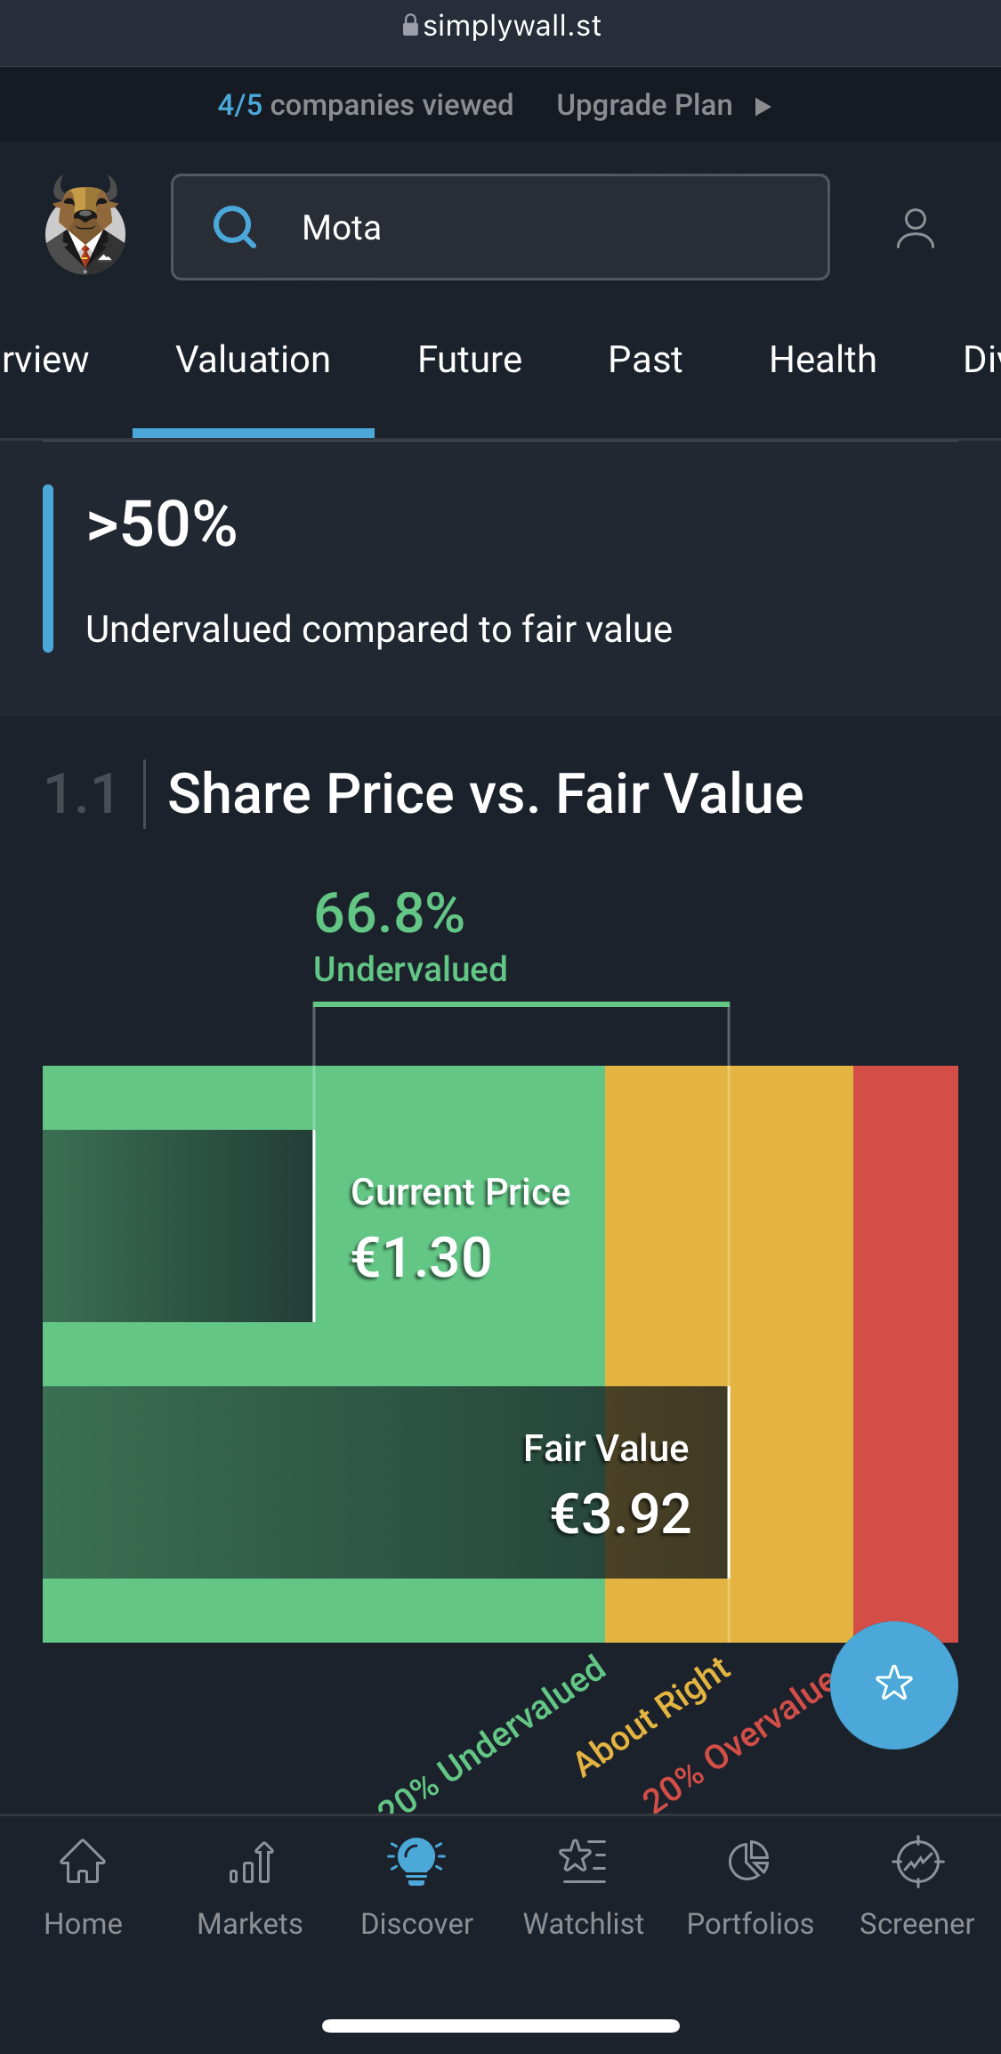This screenshot has width=1001, height=2054.
Task: Click the Fair Value €3.92 bar
Action: (x=385, y=1482)
